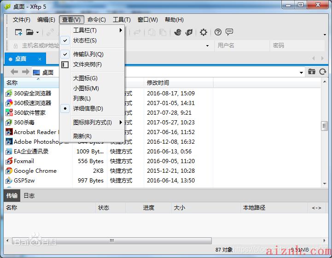
Task: Click the GSP5zw shortcut icon
Action: tap(9, 181)
